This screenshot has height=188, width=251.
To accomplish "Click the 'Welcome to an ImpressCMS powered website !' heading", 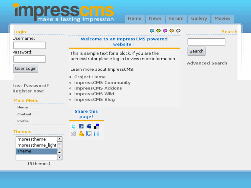I will click(x=124, y=42).
